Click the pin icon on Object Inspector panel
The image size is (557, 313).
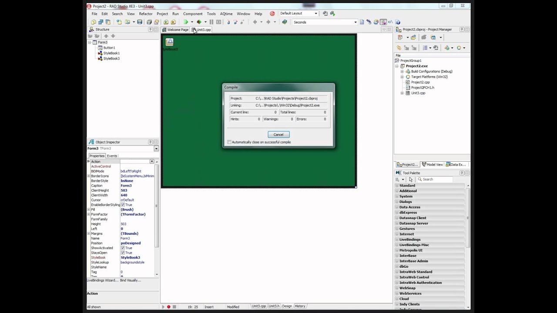[x=150, y=142]
